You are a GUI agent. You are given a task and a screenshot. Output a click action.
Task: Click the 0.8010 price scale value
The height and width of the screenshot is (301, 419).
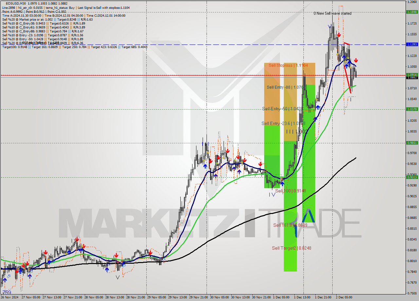[412, 261]
